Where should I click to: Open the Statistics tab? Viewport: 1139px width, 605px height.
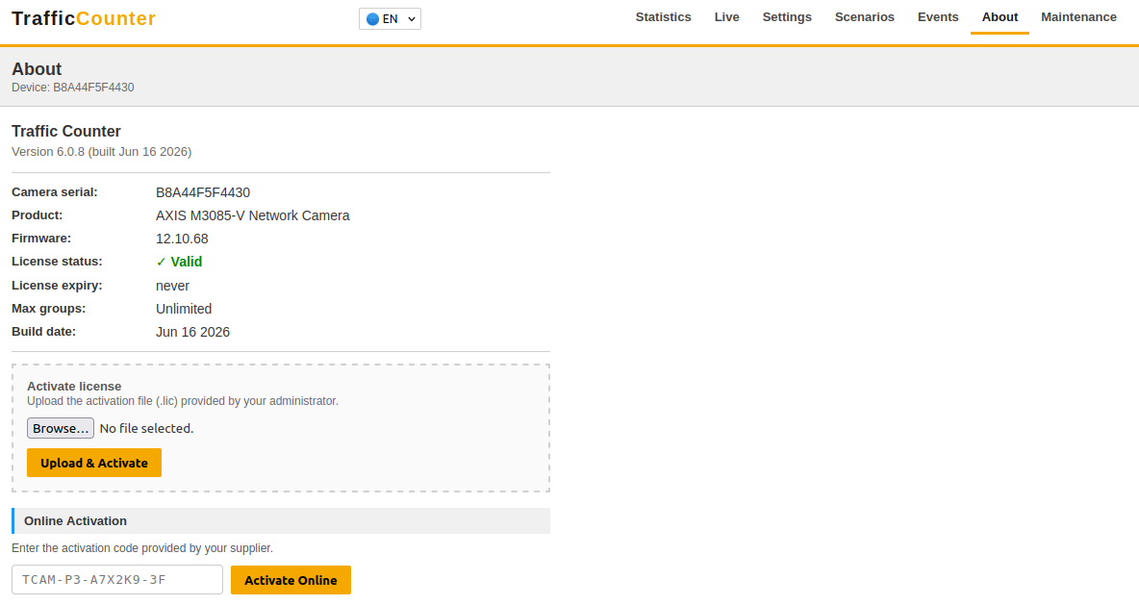[663, 17]
